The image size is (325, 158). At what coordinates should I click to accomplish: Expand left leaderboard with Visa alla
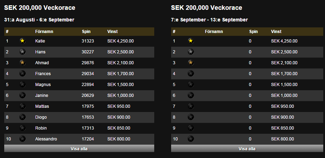(x=79, y=149)
